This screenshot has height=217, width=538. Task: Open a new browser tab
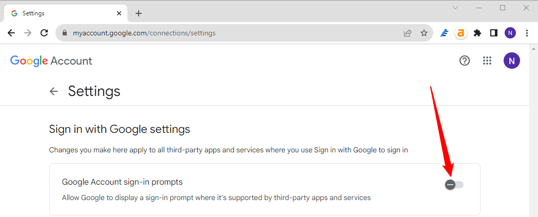click(139, 13)
